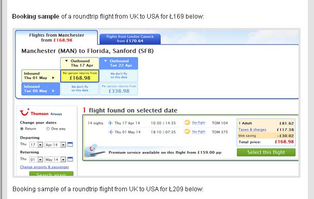Select the One way radio button
The image size is (314, 199).
48,129
